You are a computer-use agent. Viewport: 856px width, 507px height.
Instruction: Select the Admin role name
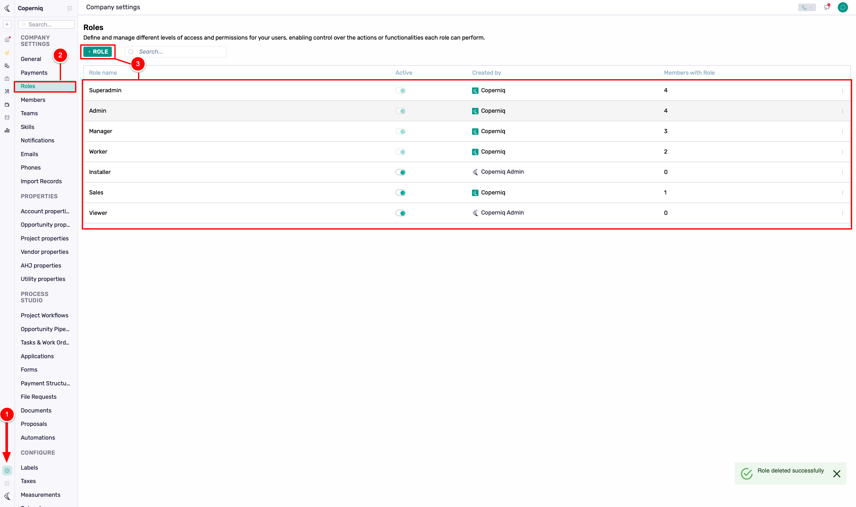[98, 111]
